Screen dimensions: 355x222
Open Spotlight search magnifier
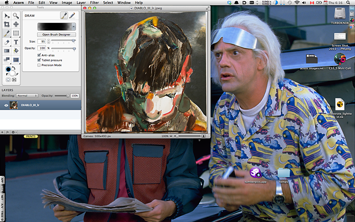(348, 2)
